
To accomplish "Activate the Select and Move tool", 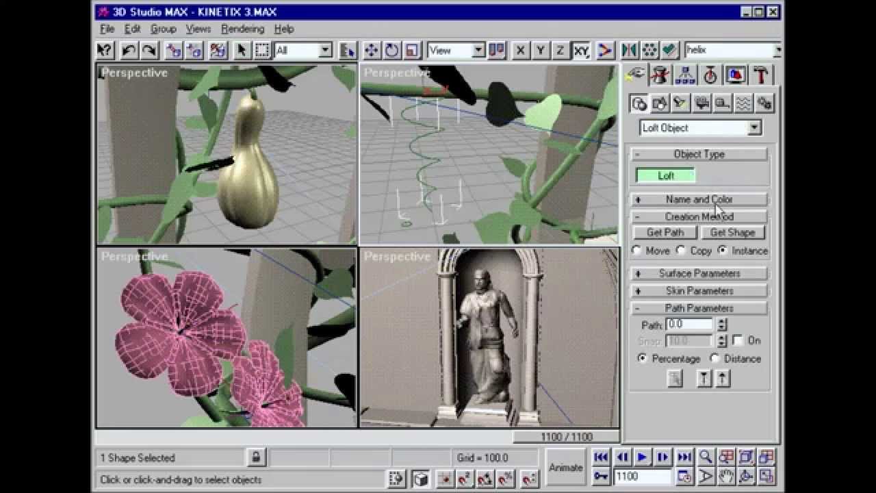I will point(371,50).
